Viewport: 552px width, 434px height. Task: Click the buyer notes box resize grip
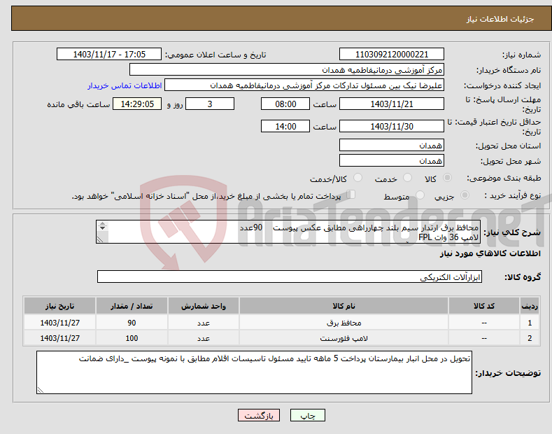(41, 390)
